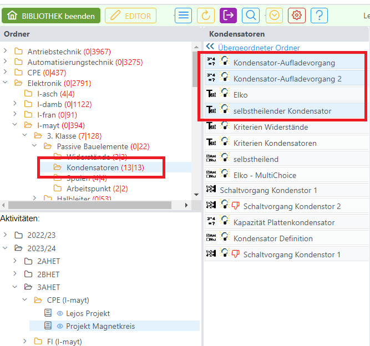Collapse the Elektronik folder arrow
This screenshot has width=370, height=346.
tap(6, 83)
